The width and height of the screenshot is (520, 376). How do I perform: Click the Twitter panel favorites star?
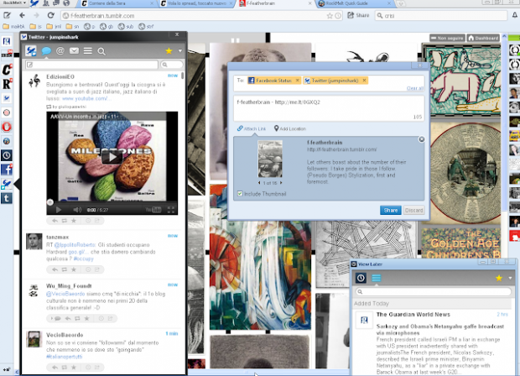tap(169, 50)
